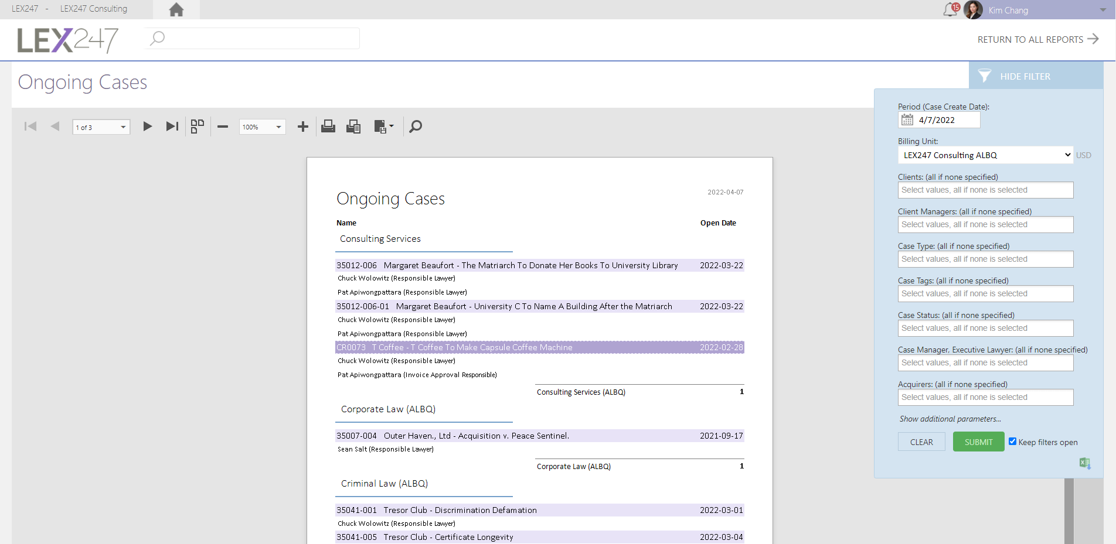The height and width of the screenshot is (544, 1116).
Task: Select values in the Case Tags filter
Action: (985, 294)
